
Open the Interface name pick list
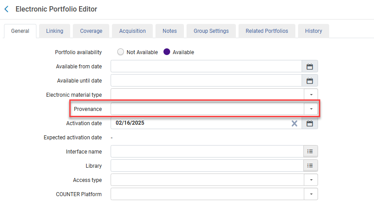click(310, 151)
